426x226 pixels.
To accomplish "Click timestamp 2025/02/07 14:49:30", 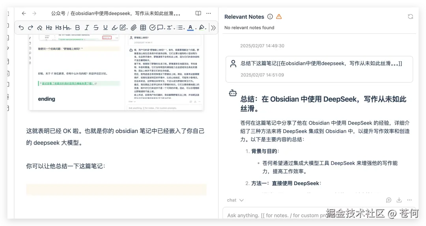I will [x=262, y=46].
